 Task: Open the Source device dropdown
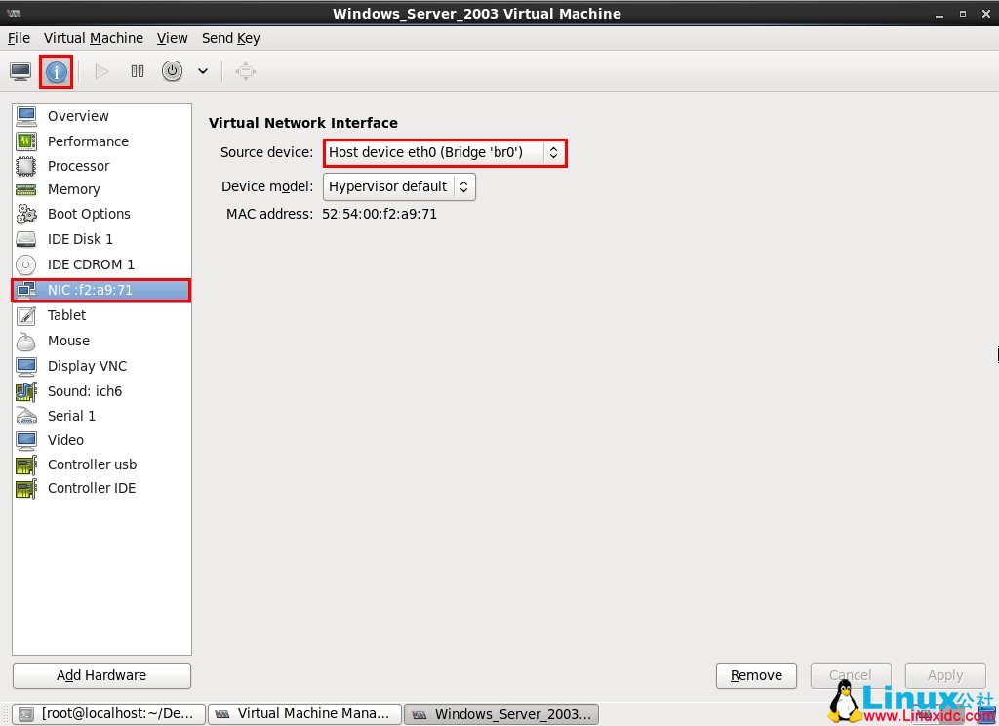tap(445, 153)
